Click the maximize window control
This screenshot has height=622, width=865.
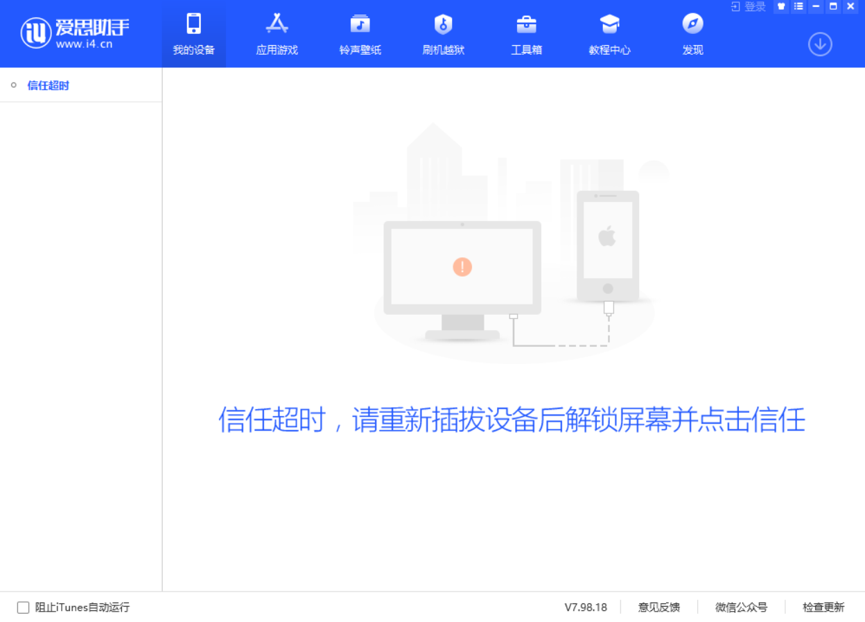[832, 6]
